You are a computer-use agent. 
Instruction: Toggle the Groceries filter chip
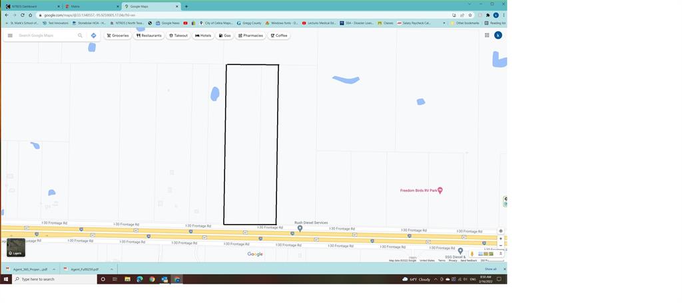point(118,35)
